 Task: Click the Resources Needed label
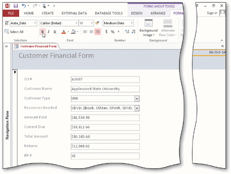(x=40, y=108)
